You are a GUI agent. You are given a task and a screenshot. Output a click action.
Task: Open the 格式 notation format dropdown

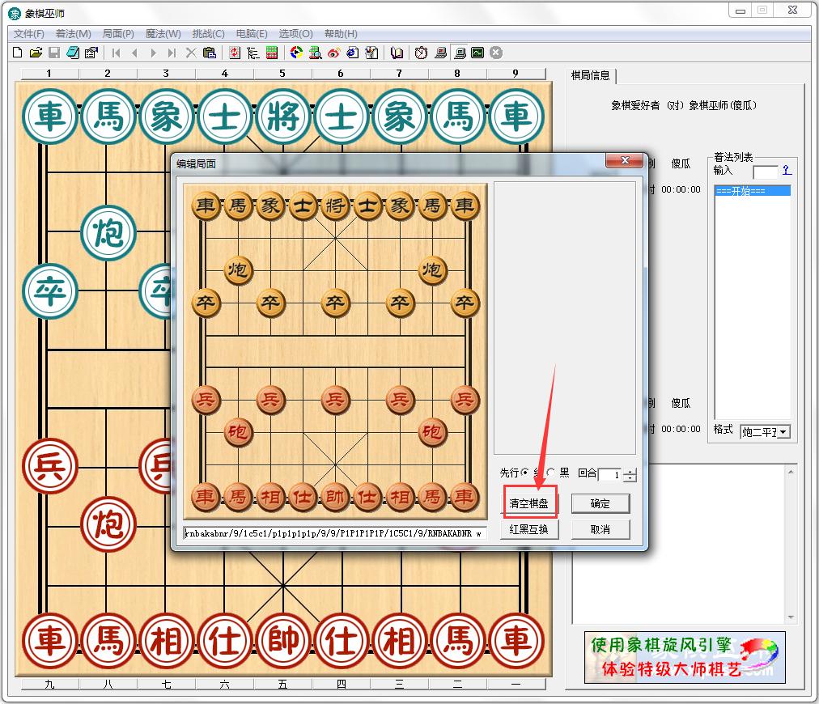(783, 432)
